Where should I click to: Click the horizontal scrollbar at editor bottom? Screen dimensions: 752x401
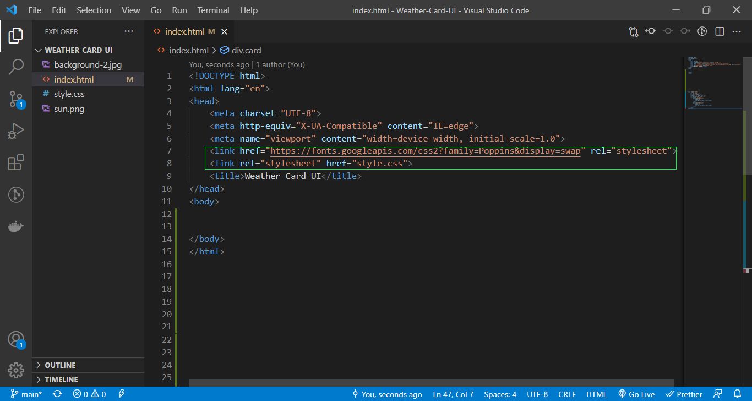point(431,382)
